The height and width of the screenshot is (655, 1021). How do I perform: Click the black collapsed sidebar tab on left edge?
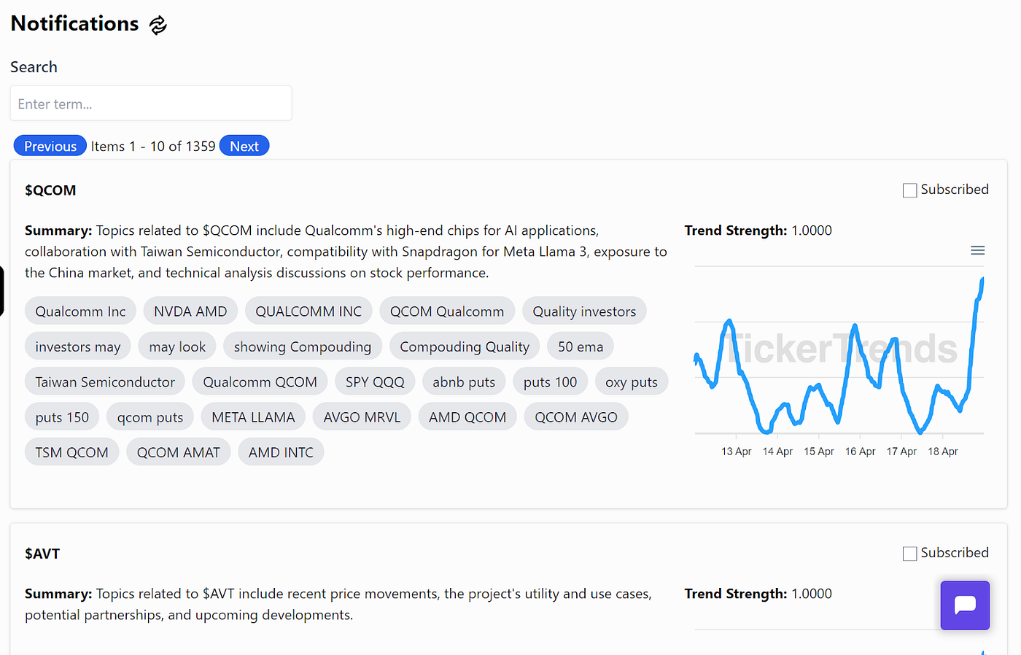pyautogui.click(x=3, y=290)
